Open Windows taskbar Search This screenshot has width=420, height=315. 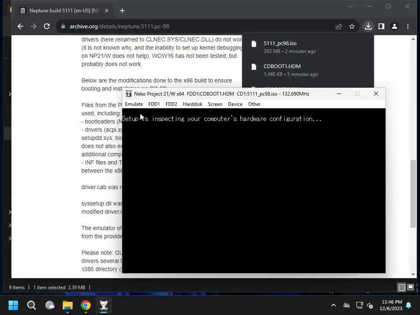(x=32, y=305)
